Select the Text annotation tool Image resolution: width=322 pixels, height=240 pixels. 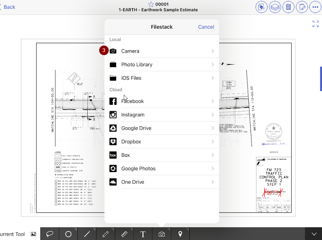point(143,234)
